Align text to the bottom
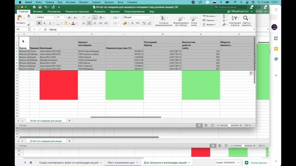The width and height of the screenshot is (296, 166). coord(94,18)
